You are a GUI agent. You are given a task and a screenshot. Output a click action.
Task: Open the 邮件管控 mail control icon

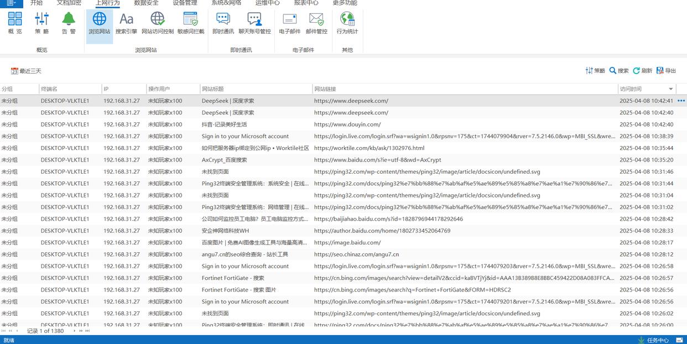click(x=316, y=23)
